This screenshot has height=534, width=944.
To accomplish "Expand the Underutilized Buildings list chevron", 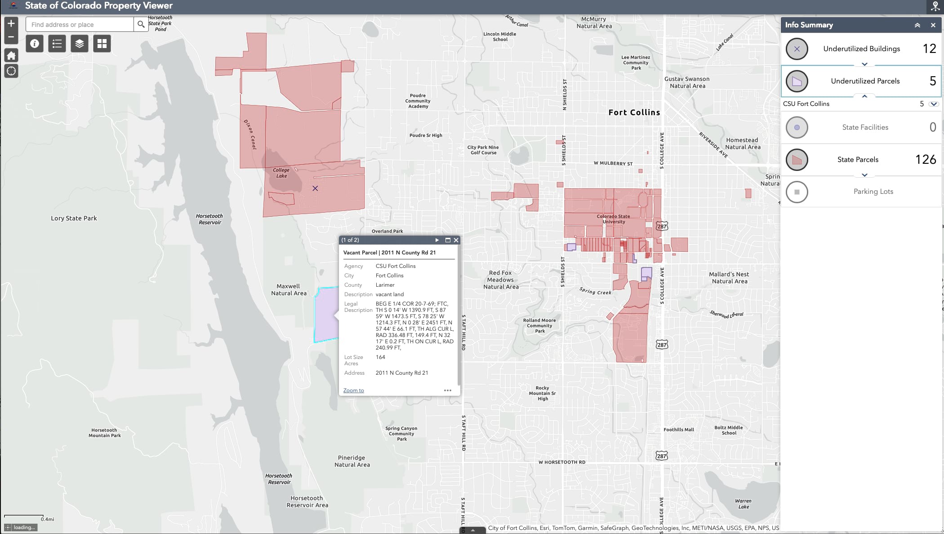I will pos(864,64).
